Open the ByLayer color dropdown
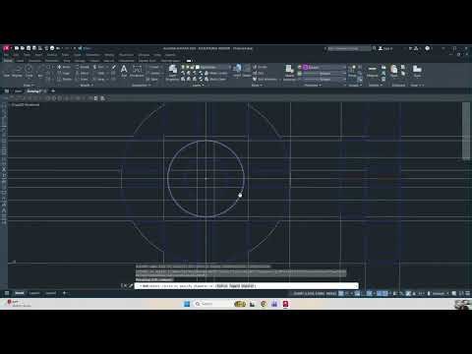This screenshot has height=354, width=472. [x=324, y=67]
